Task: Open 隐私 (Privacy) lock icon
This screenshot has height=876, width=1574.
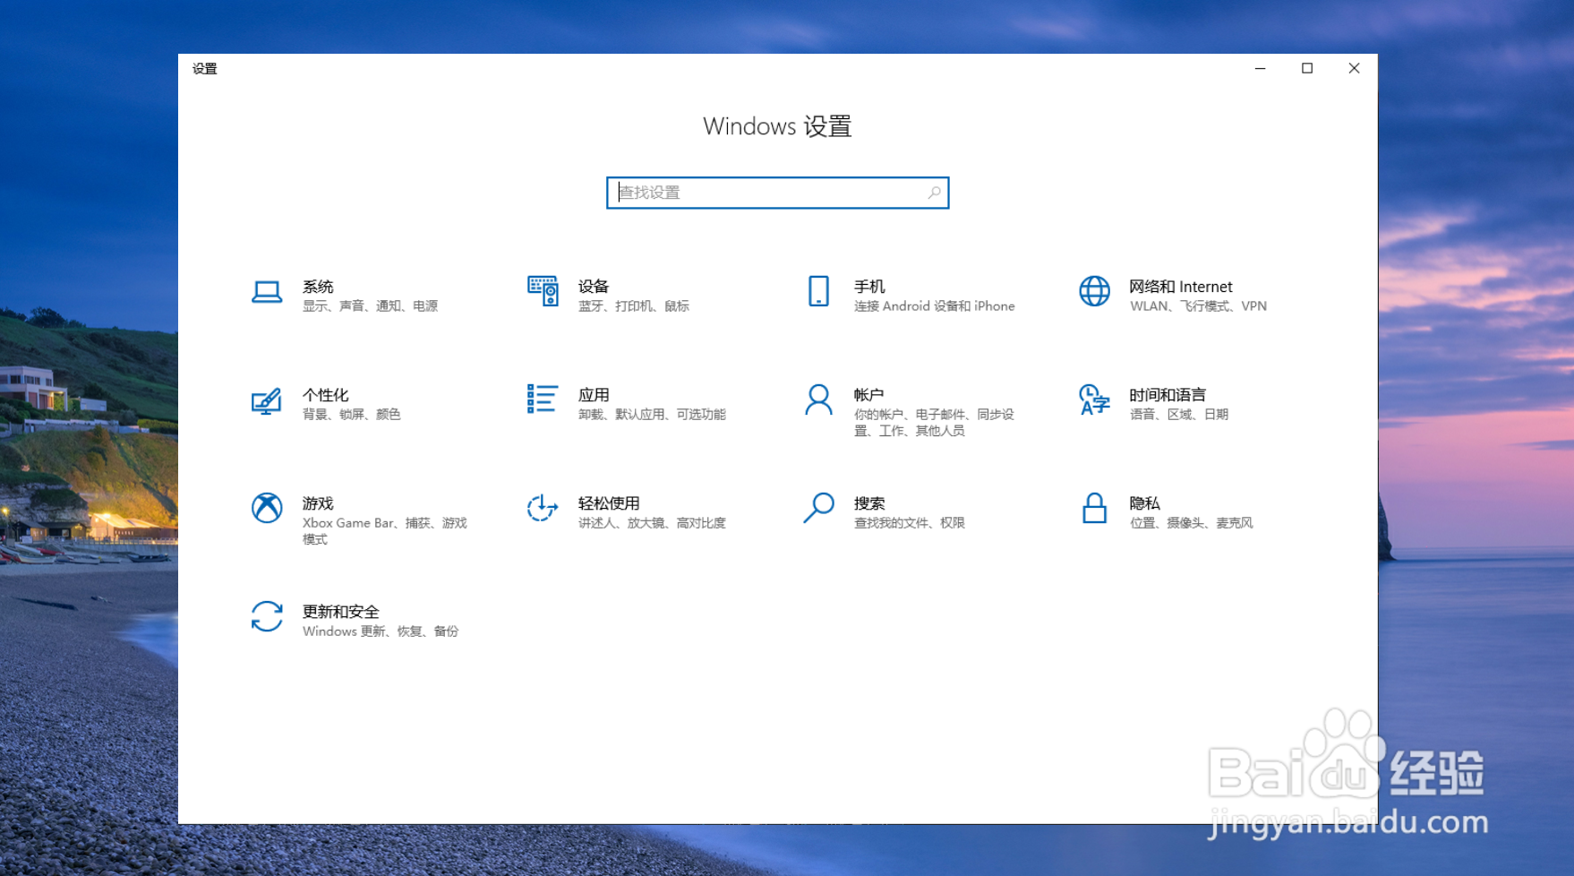Action: pyautogui.click(x=1093, y=509)
